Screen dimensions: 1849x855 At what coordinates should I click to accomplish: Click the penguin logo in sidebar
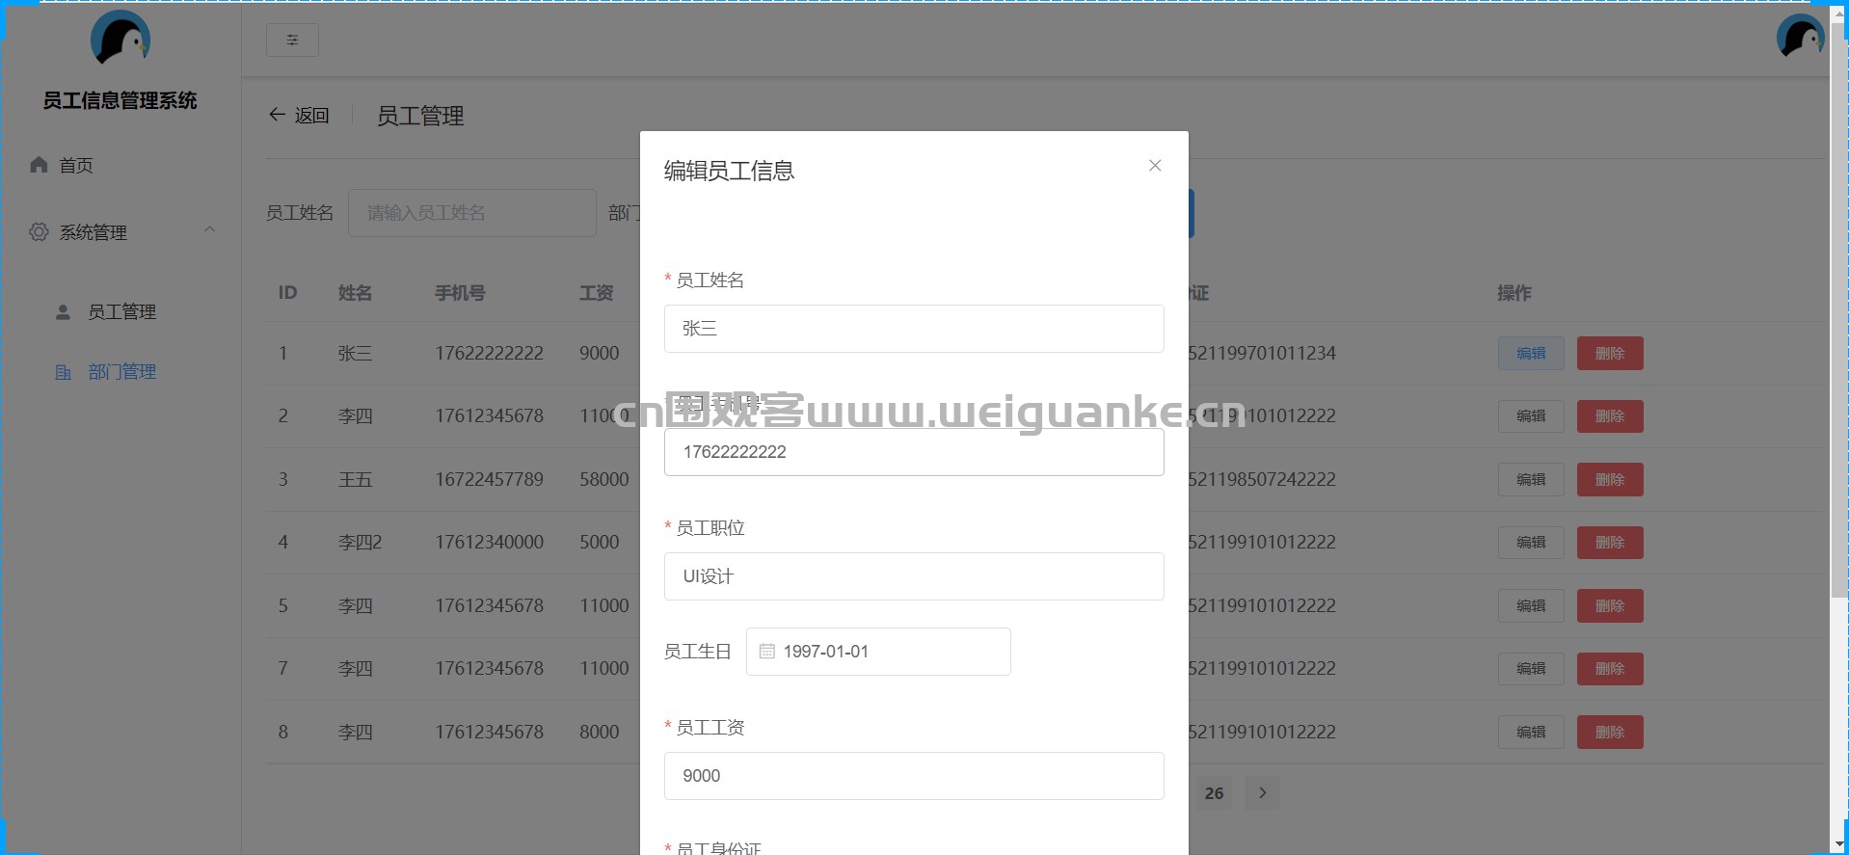121,39
